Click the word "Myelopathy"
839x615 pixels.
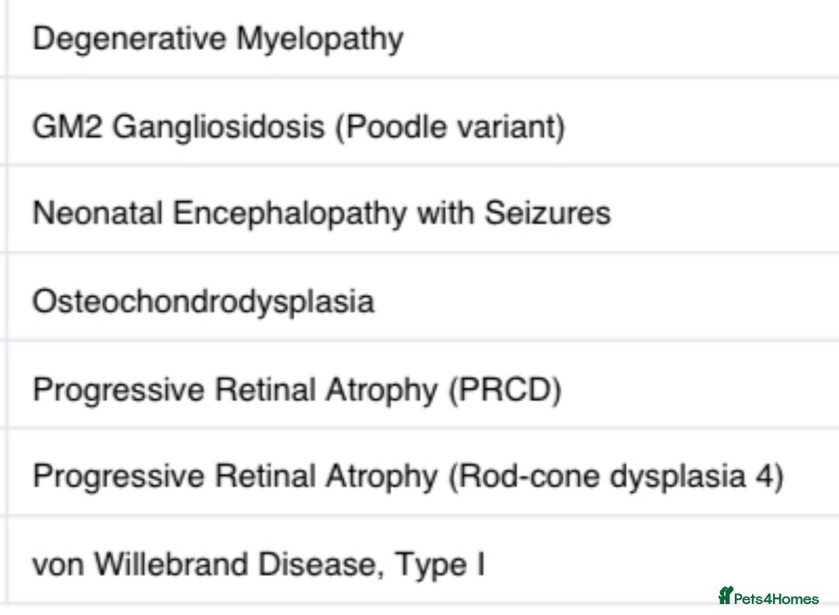(x=320, y=38)
